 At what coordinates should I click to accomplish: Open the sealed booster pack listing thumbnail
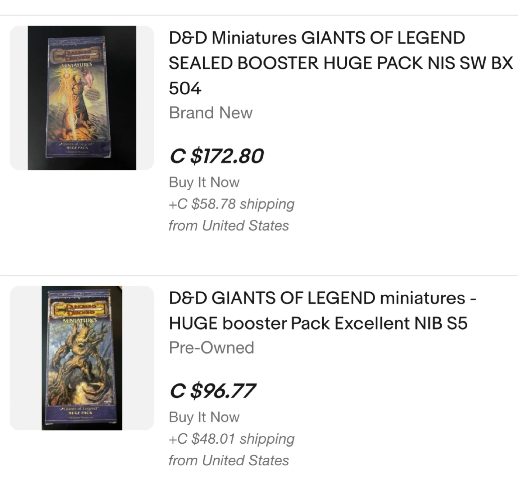point(82,98)
